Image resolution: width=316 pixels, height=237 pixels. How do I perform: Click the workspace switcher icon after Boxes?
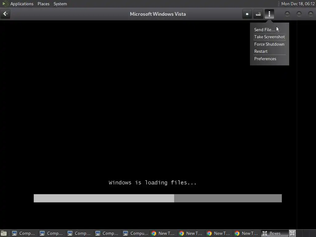pos(292,233)
